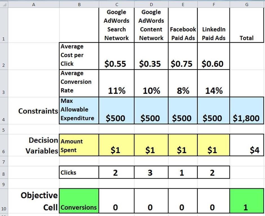Select the Total header cell
The height and width of the screenshot is (216, 265).
[247, 25]
